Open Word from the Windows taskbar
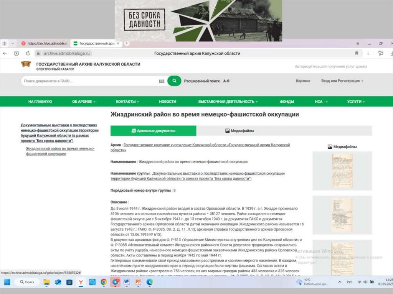 (x=126, y=282)
